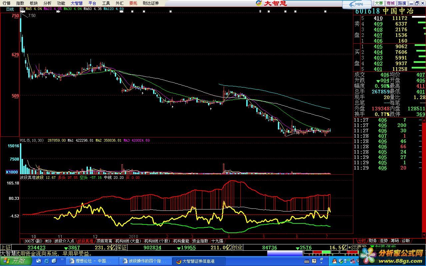Open the 工具 menu

[x=106, y=3]
